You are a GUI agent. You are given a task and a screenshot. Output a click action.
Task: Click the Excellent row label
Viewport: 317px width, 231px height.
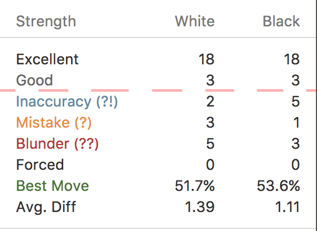(x=47, y=59)
